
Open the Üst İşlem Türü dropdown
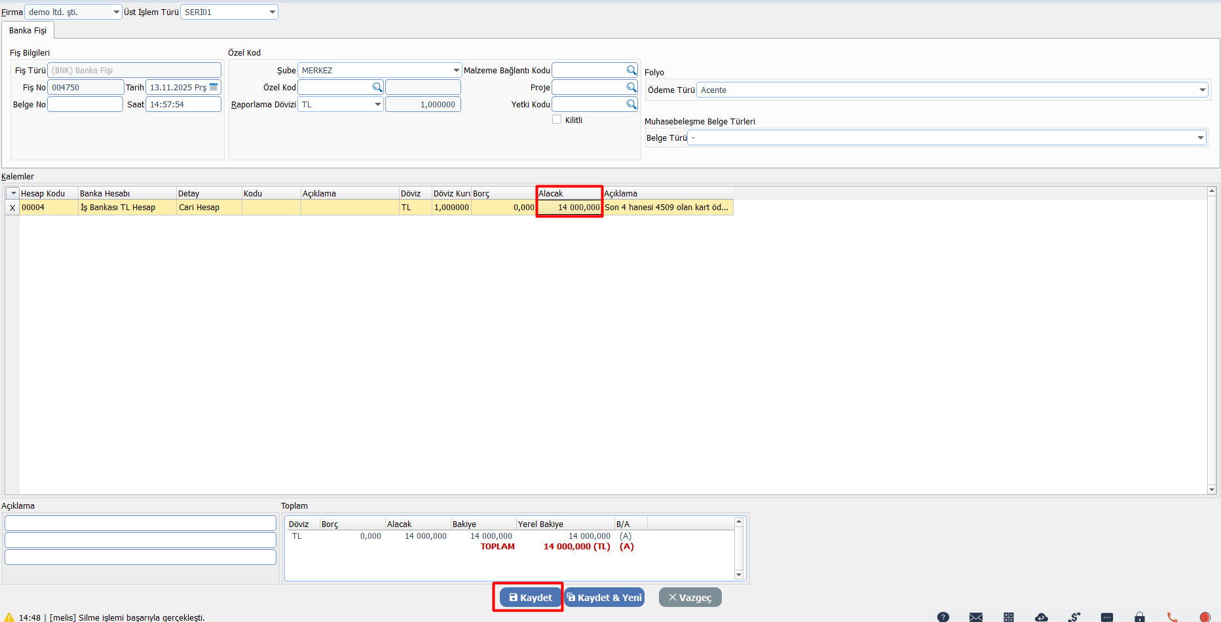(x=272, y=12)
